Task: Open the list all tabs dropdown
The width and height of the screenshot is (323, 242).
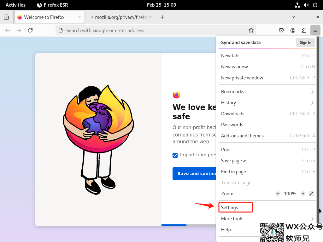Action: [x=293, y=17]
